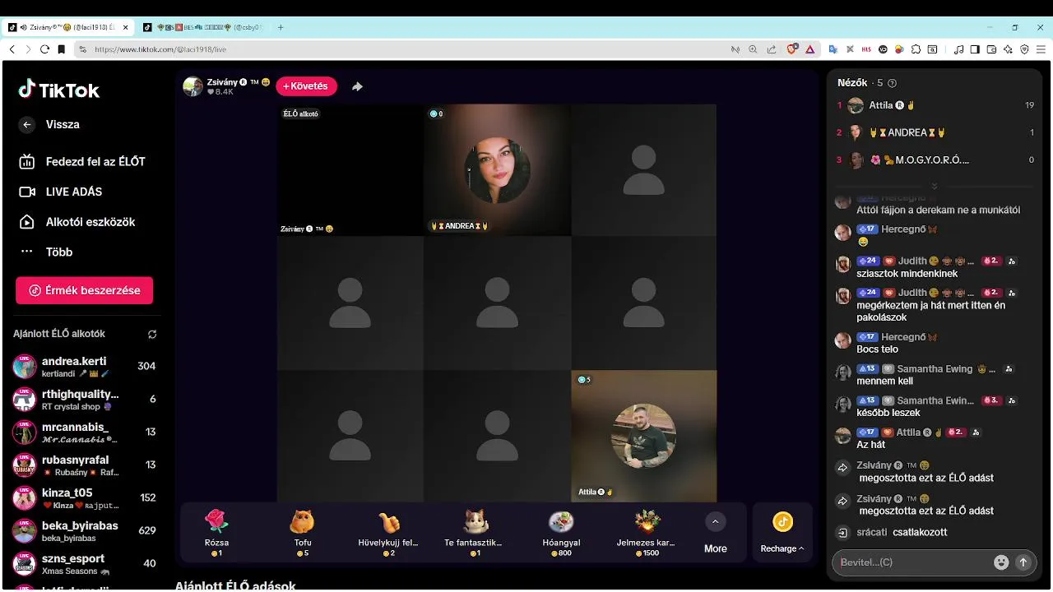Click browser reload button
Viewport: 1053px width, 592px height.
(44, 49)
